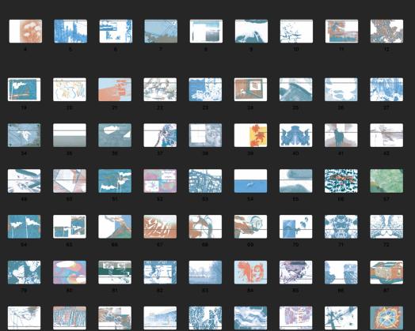
Task: Select thumbnail 37 blue figure at right edge
Action: pyautogui.click(x=160, y=135)
